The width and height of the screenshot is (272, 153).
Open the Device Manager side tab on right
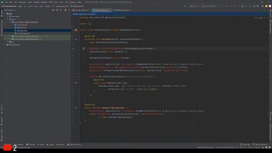click(x=270, y=26)
